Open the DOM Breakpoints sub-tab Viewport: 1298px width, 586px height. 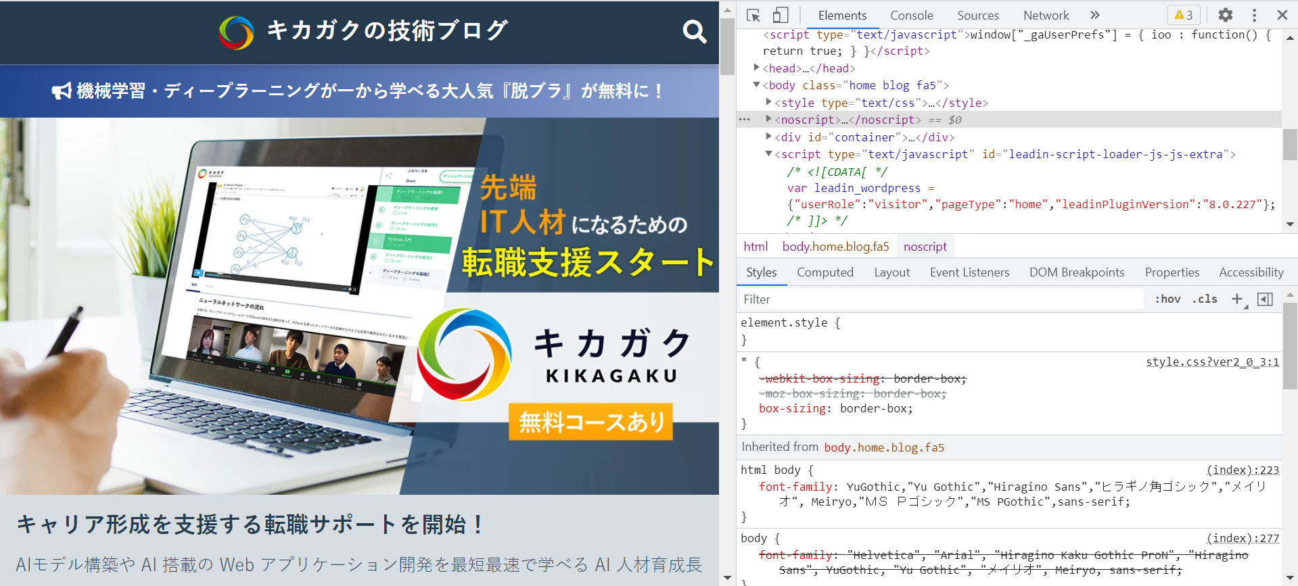click(1077, 272)
